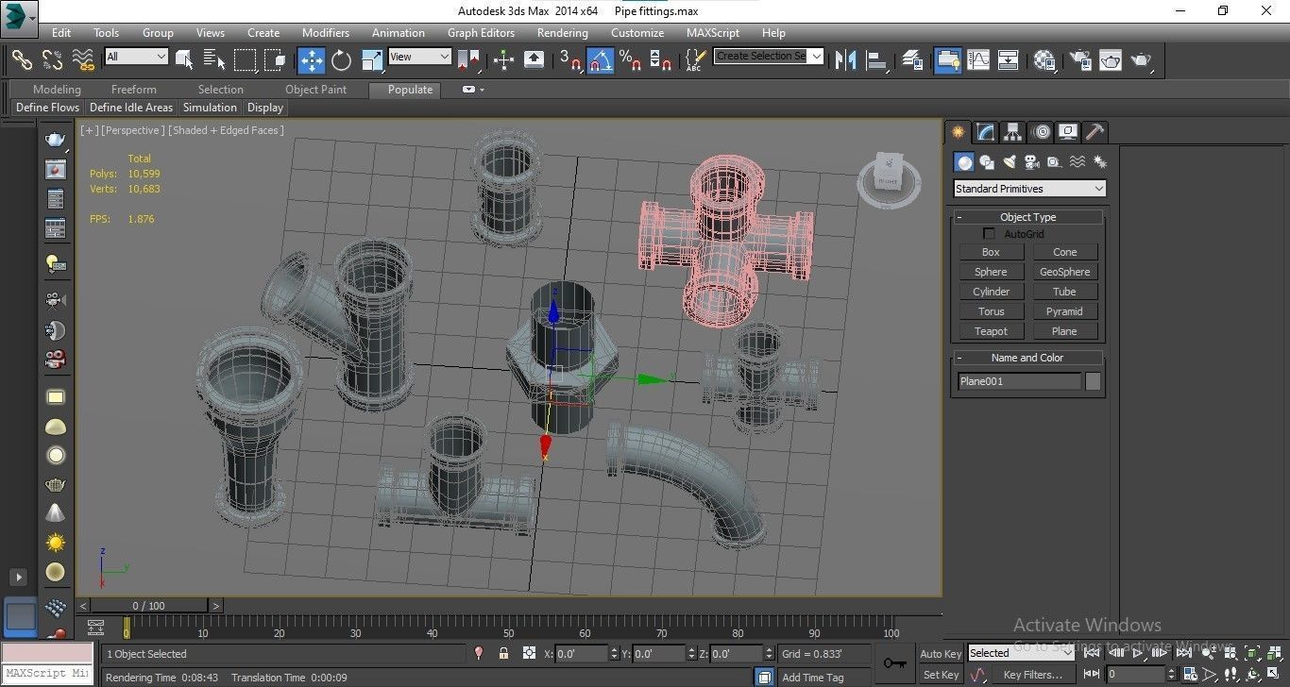Open the Modify command panel tab
Viewport: 1290px width, 687px height.
pos(985,132)
